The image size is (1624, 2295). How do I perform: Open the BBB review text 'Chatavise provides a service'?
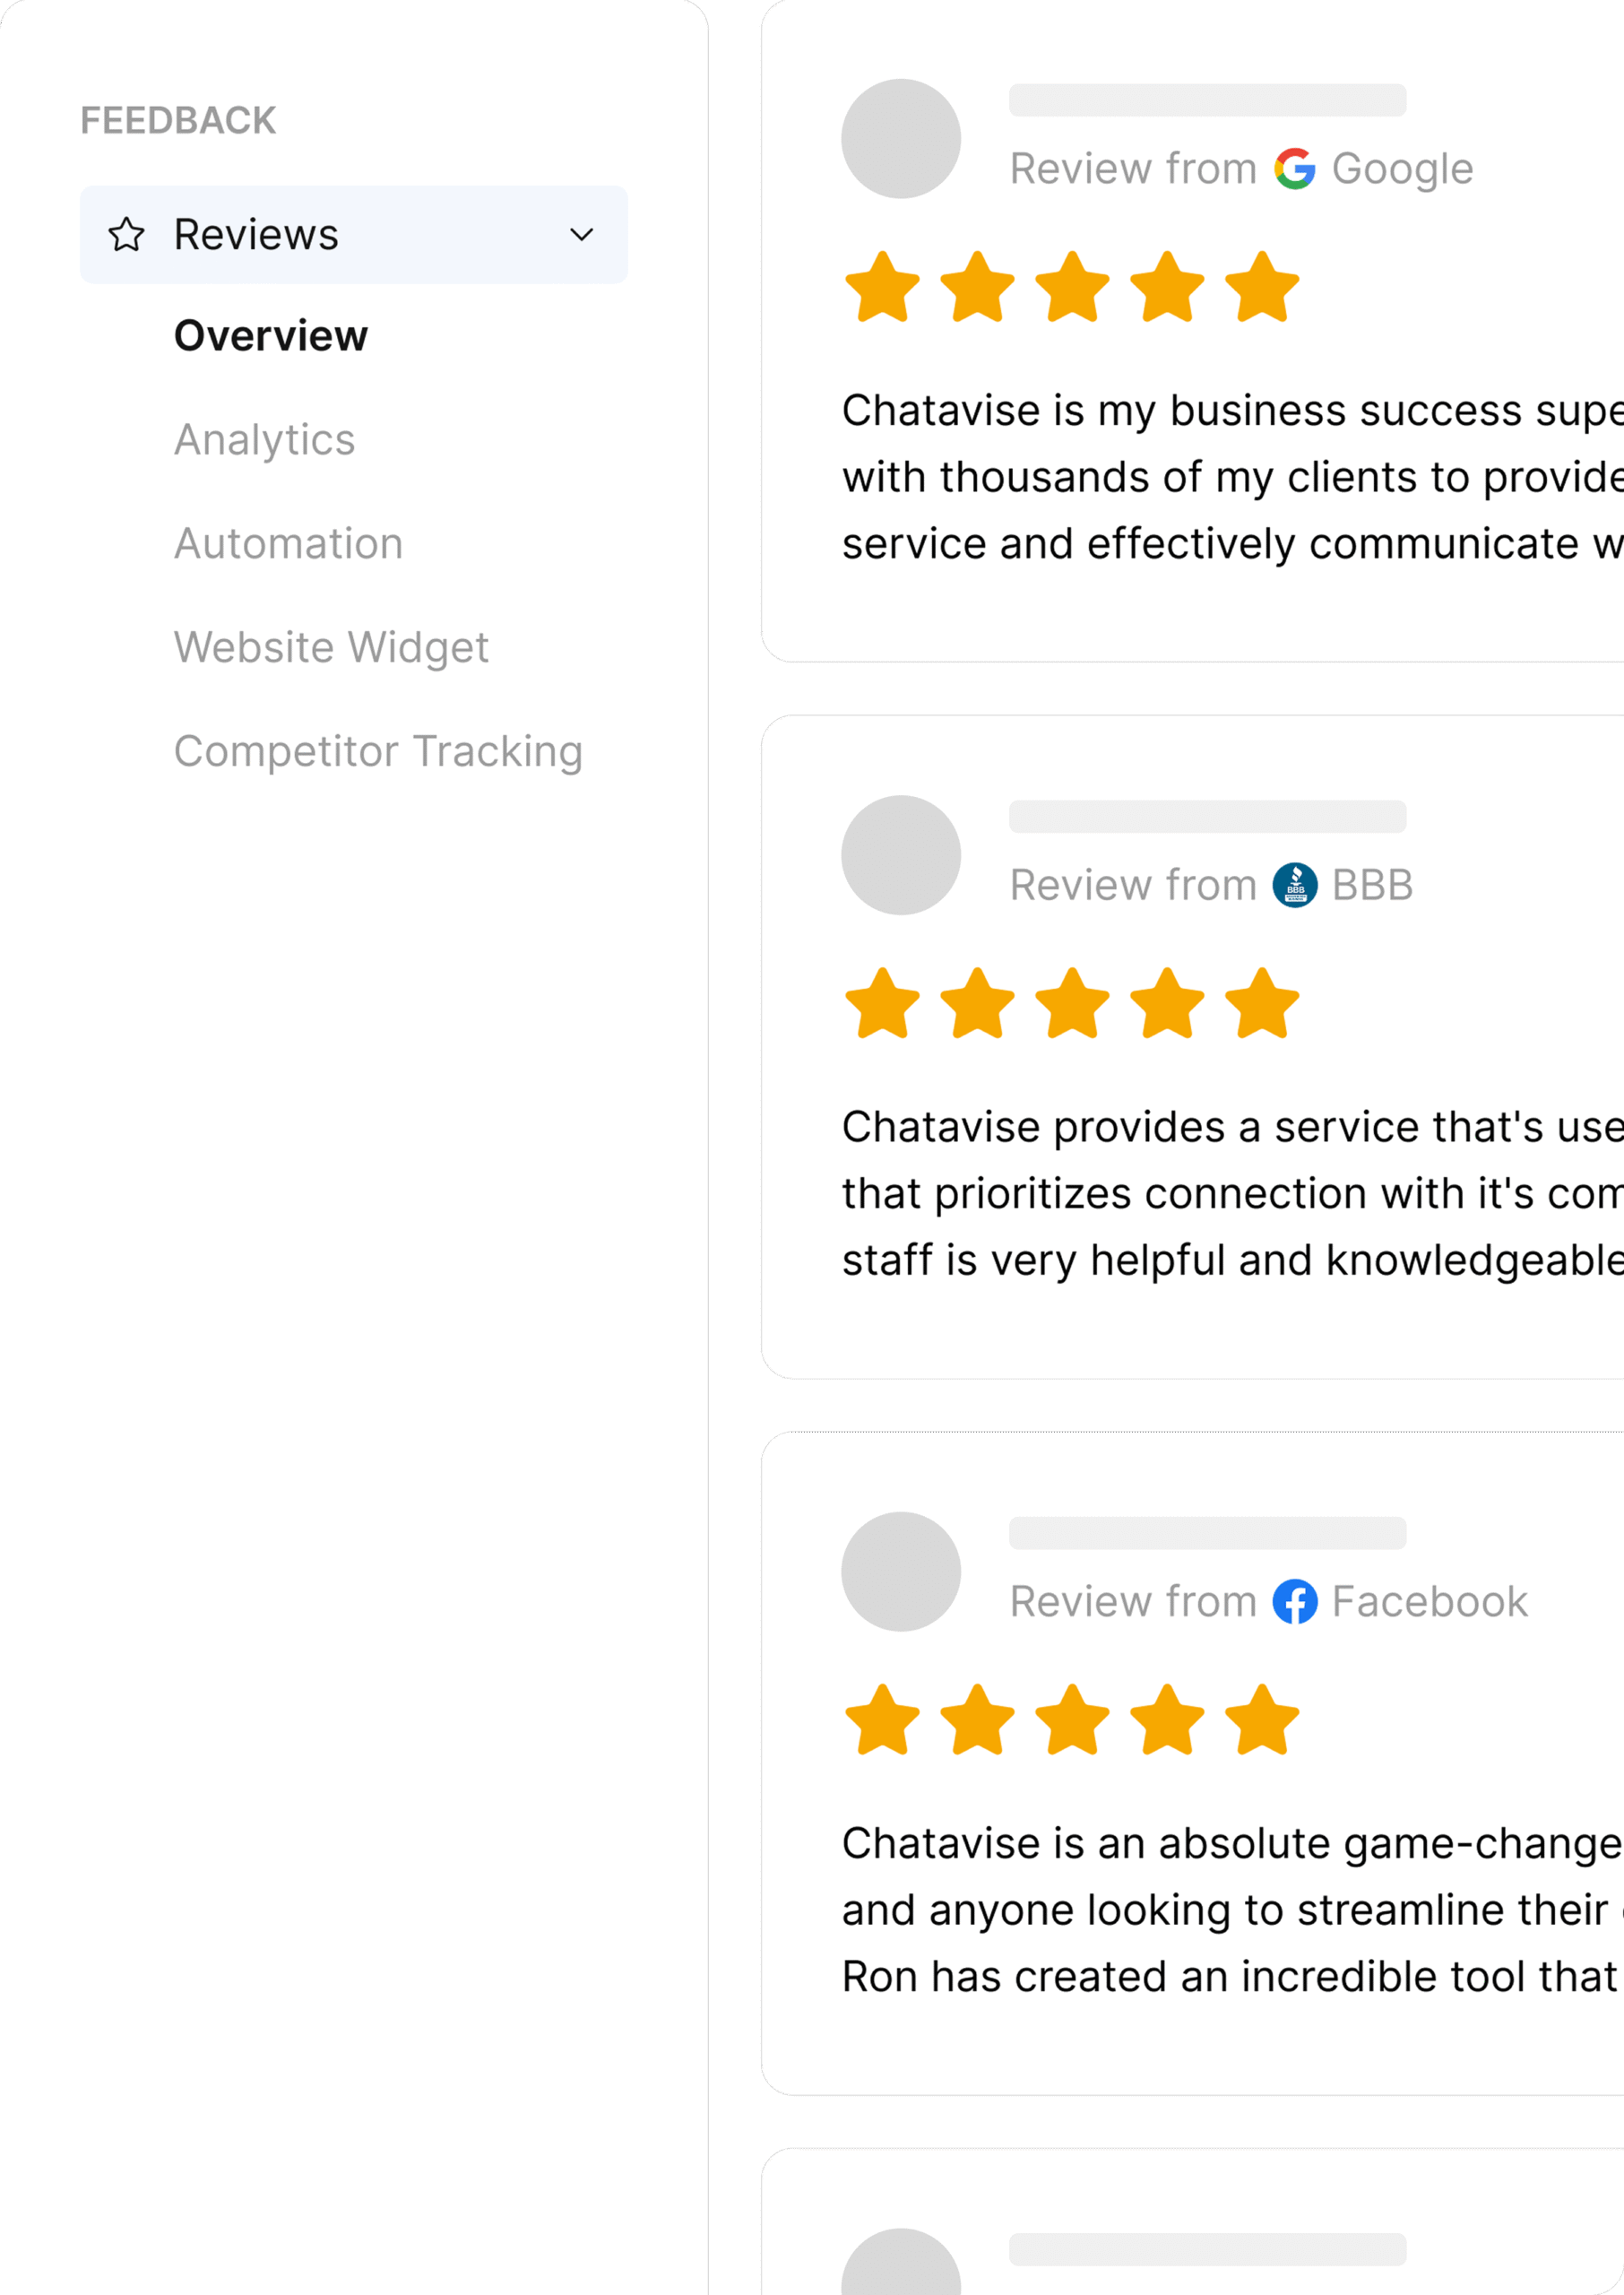[1230, 1193]
